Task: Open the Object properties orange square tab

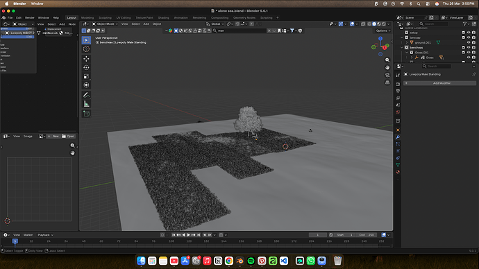Action: point(398,130)
